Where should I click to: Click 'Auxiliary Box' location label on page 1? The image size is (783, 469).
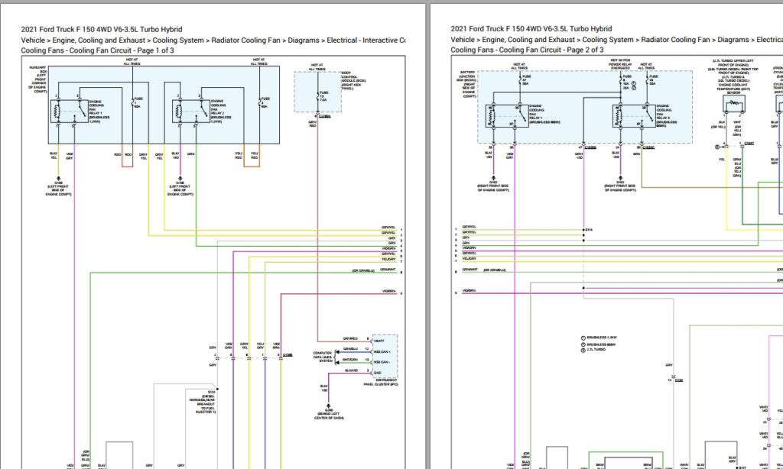38,79
